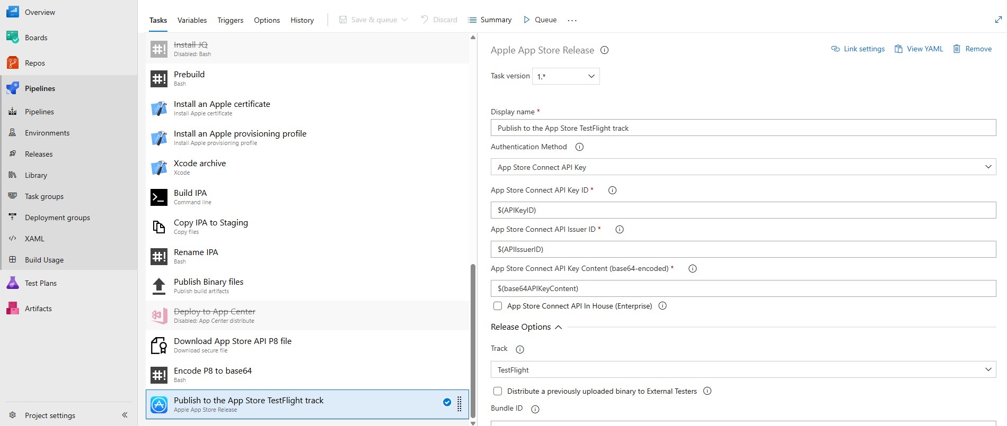Switch to the Options tab

[267, 20]
